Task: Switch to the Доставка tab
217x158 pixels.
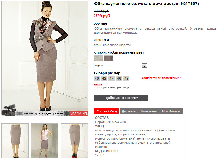Action: [x=129, y=111]
